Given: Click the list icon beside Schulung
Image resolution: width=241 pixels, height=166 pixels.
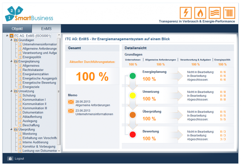Looking at the screenshot, I should [20, 95].
